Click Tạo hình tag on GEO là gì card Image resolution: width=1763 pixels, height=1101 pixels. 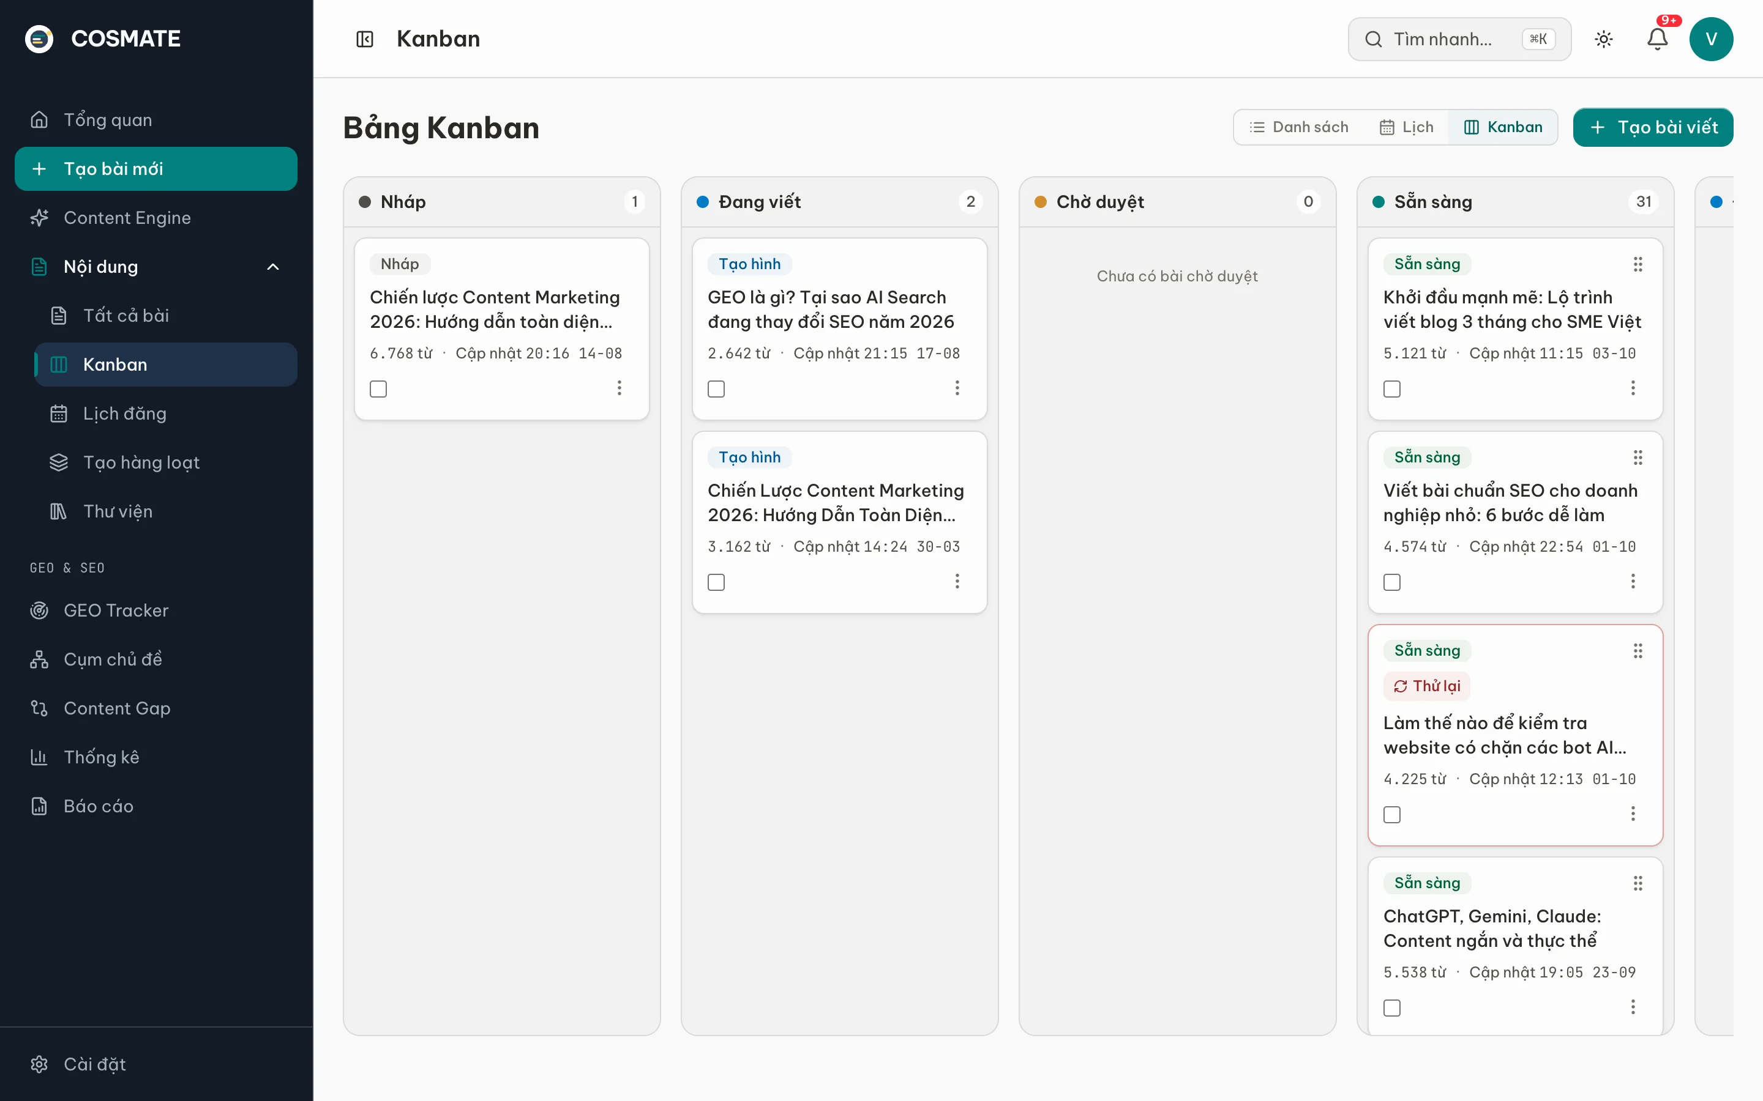point(750,264)
